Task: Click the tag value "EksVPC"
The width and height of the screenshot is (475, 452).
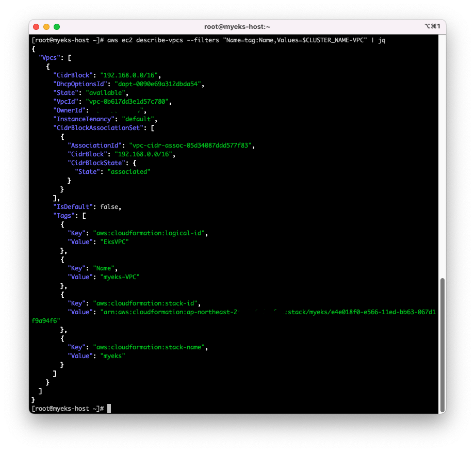Action: [x=114, y=242]
